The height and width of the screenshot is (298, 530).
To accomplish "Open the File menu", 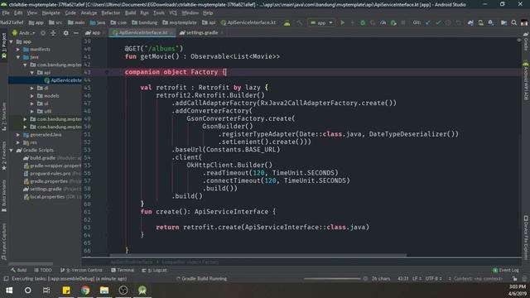I will point(6,13).
